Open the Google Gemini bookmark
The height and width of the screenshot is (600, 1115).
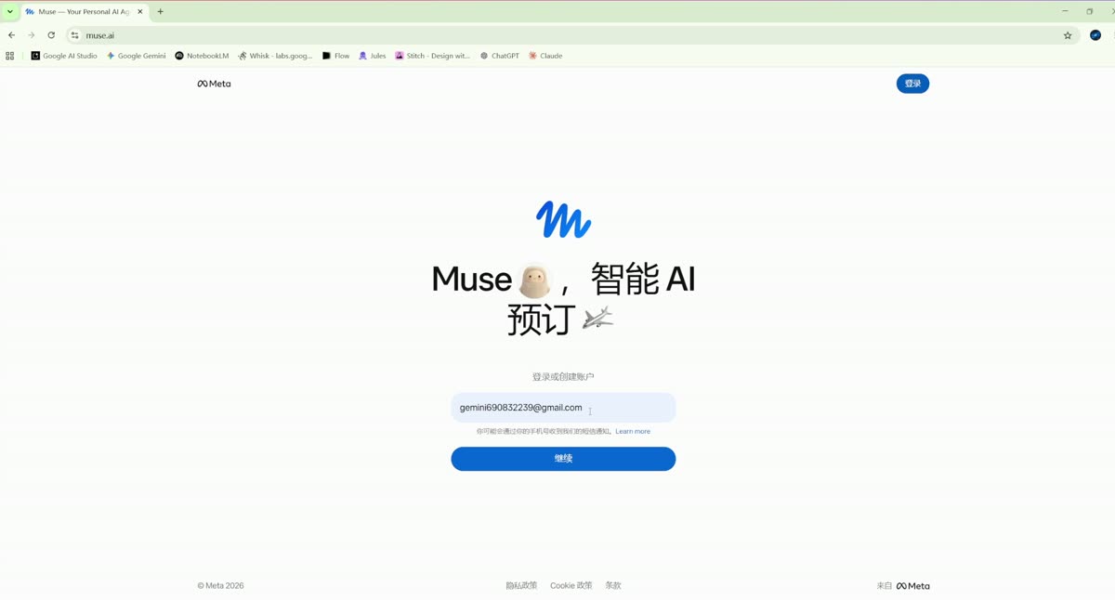pyautogui.click(x=136, y=56)
